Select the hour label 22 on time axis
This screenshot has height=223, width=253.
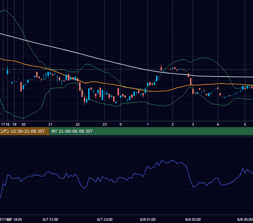(78, 125)
